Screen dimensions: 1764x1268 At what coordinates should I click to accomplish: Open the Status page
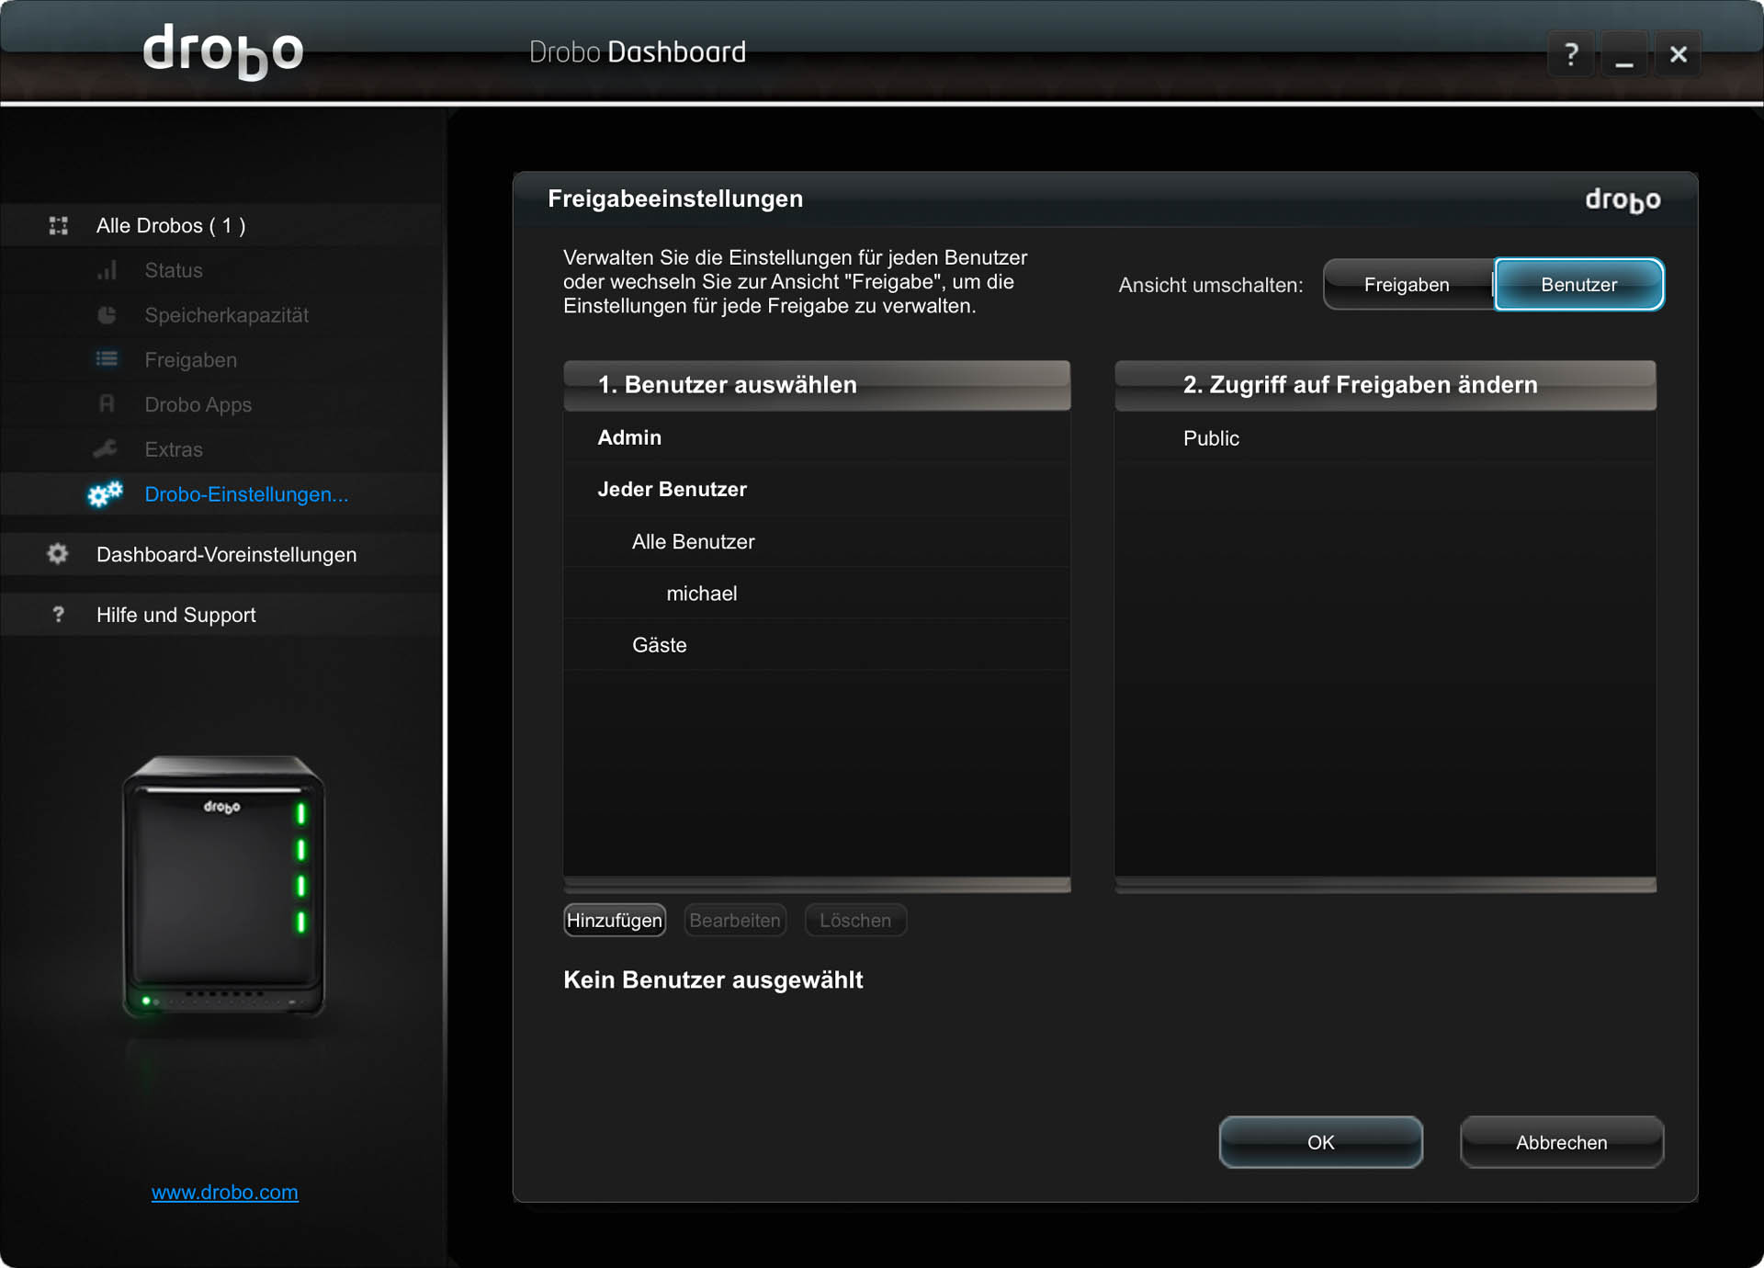click(174, 270)
